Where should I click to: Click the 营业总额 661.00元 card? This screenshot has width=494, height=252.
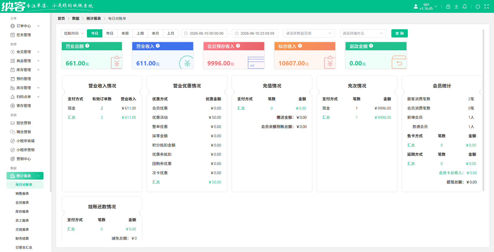point(92,55)
